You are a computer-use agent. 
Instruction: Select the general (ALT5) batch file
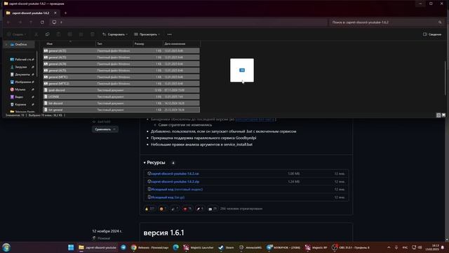coord(121,70)
